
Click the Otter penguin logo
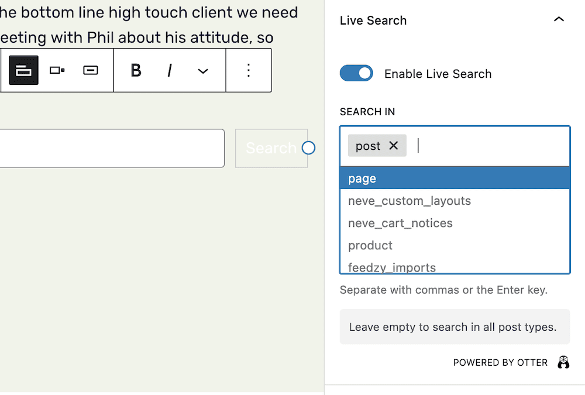563,362
